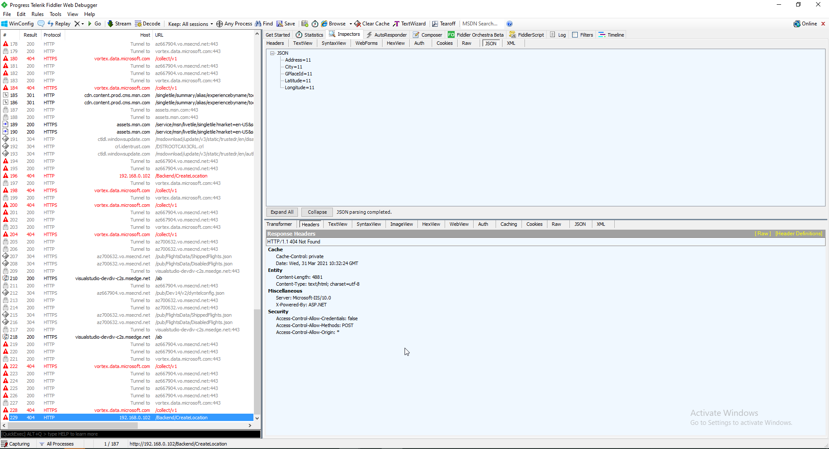Open the Get Started tab
This screenshot has height=449, width=829.
coord(278,35)
